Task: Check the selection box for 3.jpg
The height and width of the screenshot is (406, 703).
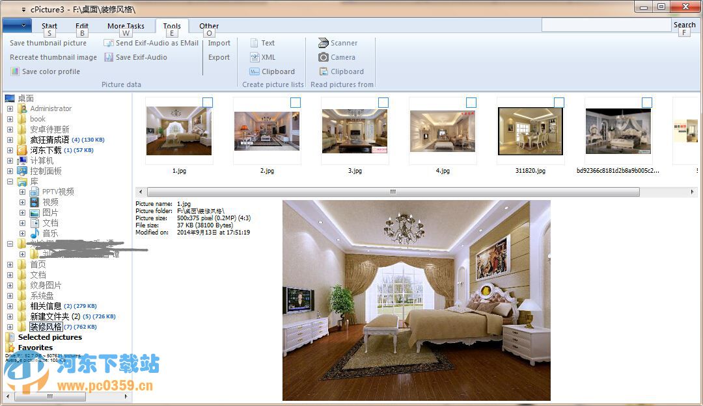Action: (x=383, y=103)
